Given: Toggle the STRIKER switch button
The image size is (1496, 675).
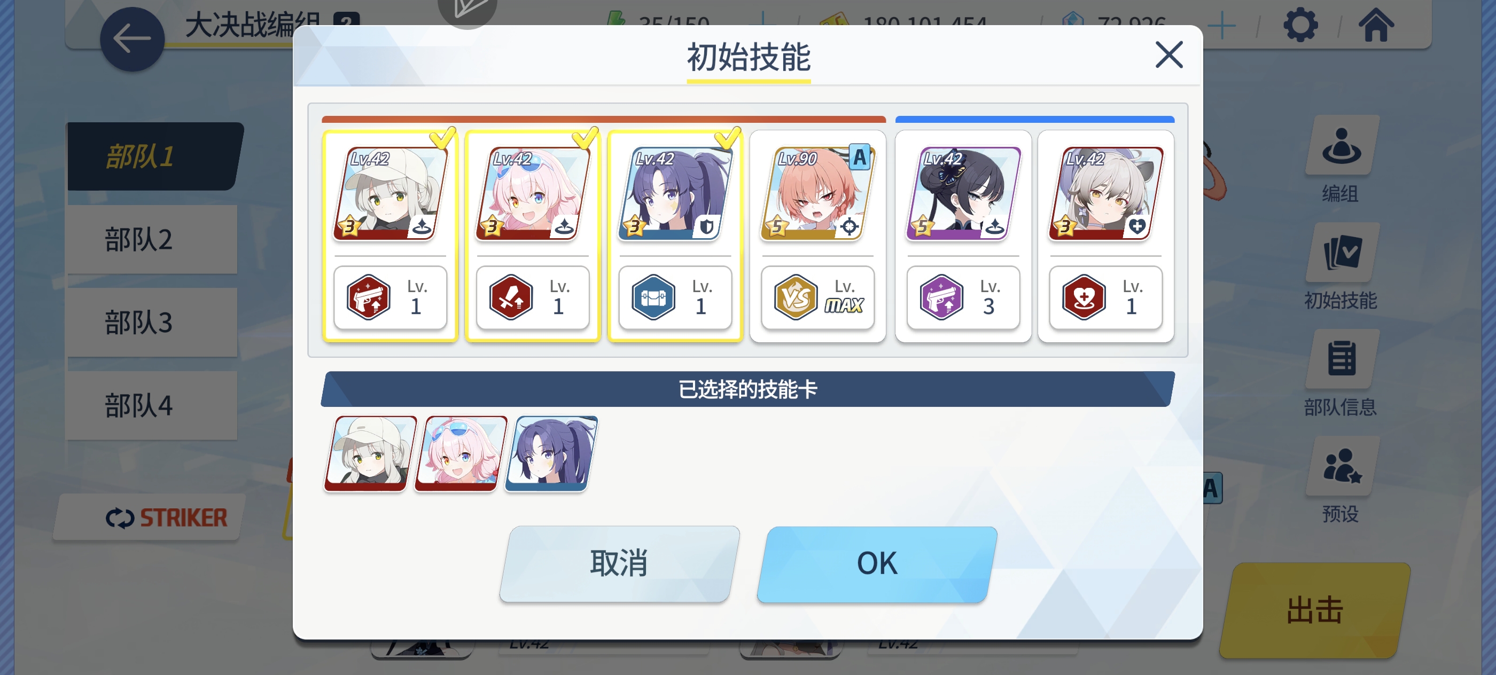Looking at the screenshot, I should pyautogui.click(x=151, y=517).
